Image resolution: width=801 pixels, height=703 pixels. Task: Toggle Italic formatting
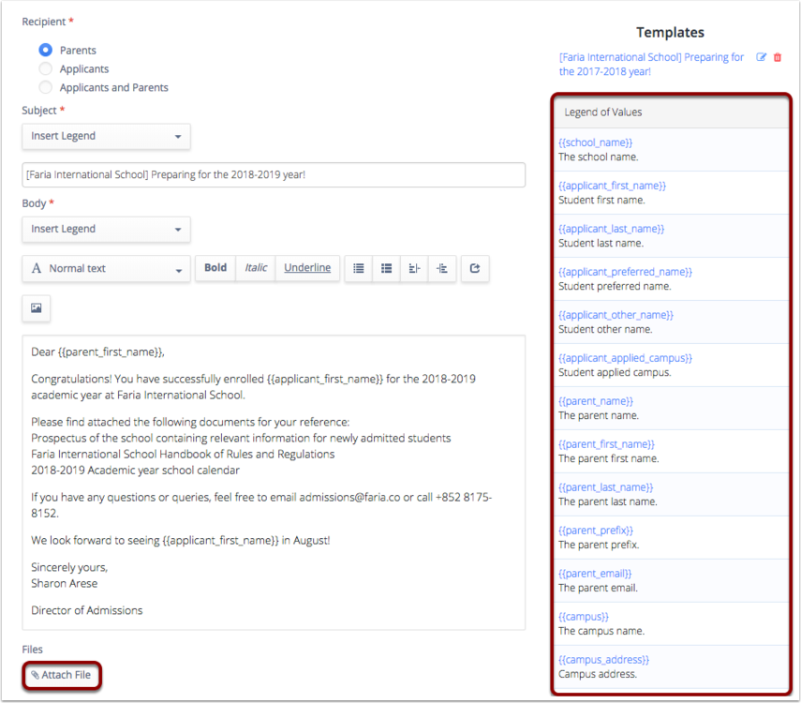tap(256, 268)
